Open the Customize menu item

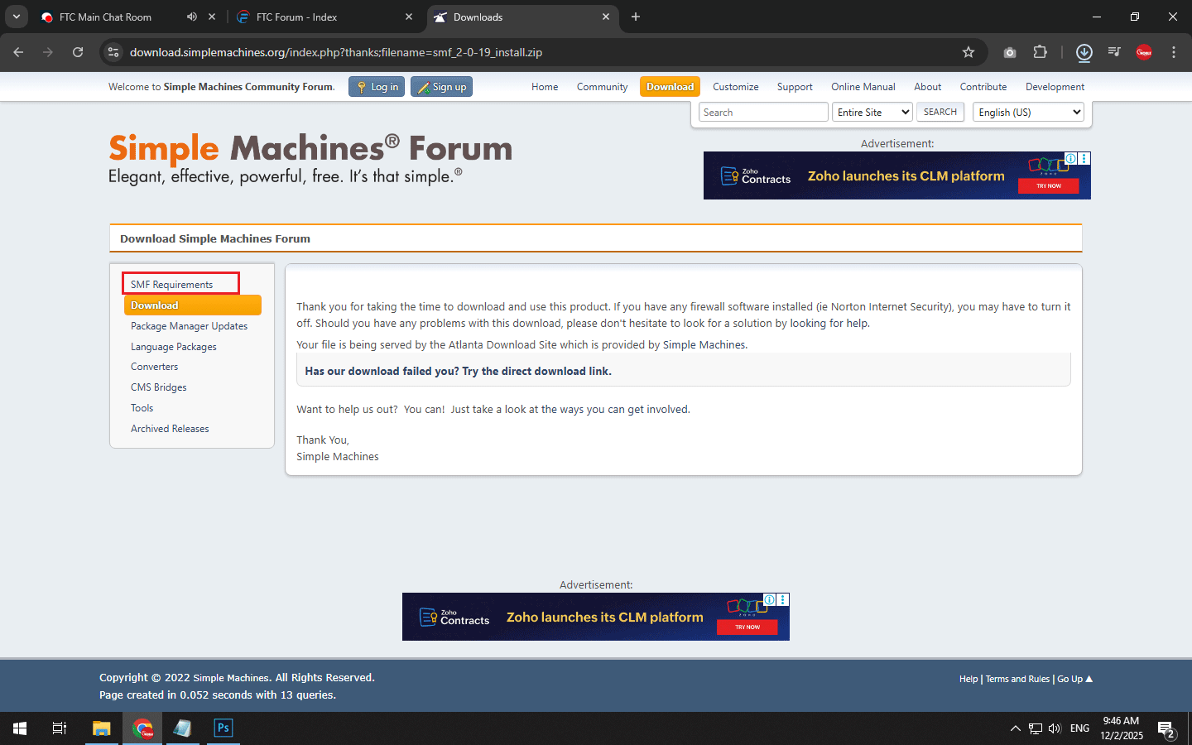click(735, 87)
